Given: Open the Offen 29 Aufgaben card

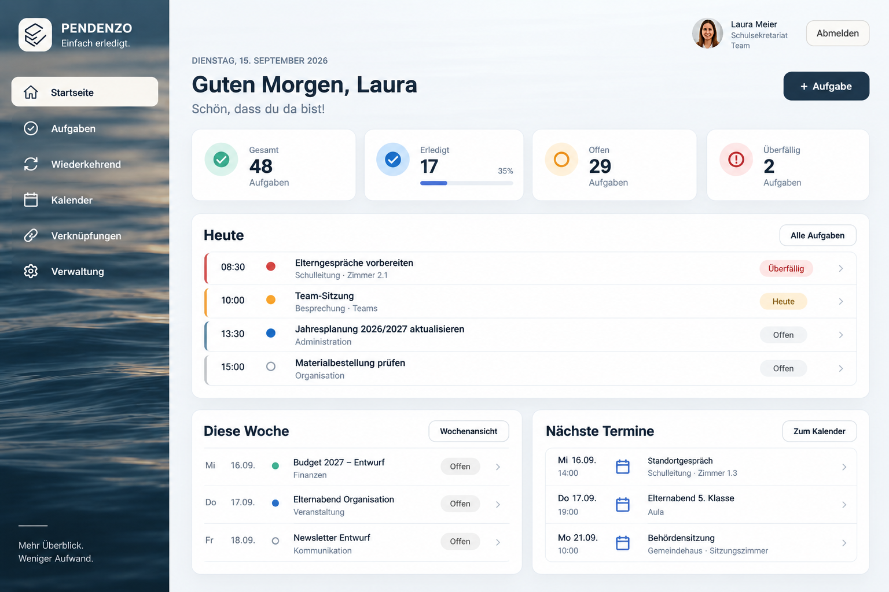Looking at the screenshot, I should 614,165.
